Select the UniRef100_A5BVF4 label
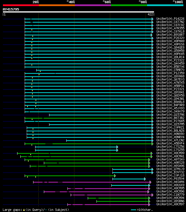Screen dimensions: 186x212 tap(170, 143)
